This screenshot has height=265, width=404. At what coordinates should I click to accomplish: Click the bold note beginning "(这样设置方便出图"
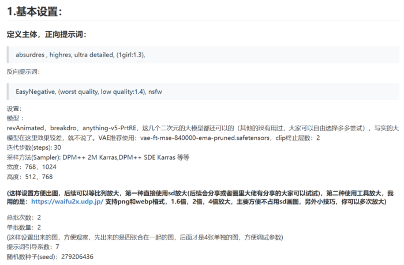(196, 193)
